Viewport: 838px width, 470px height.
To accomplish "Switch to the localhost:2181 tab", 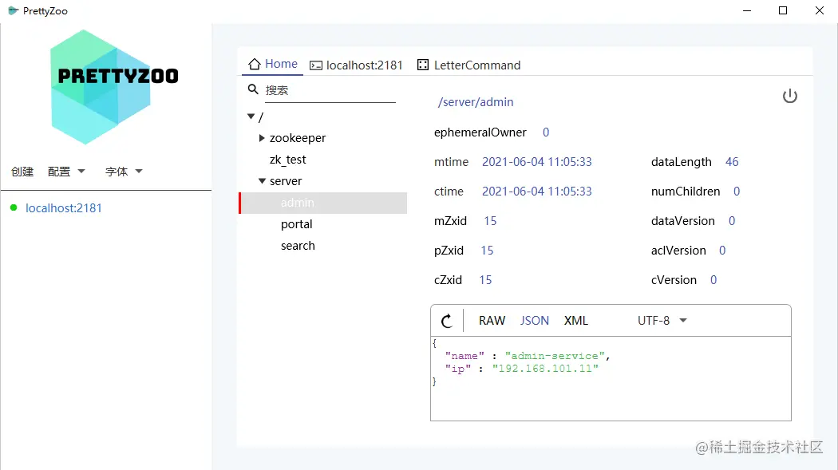I will click(x=356, y=65).
